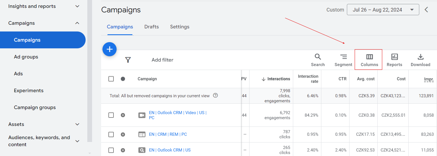Open the Search tool in table toolbar

pyautogui.click(x=318, y=60)
